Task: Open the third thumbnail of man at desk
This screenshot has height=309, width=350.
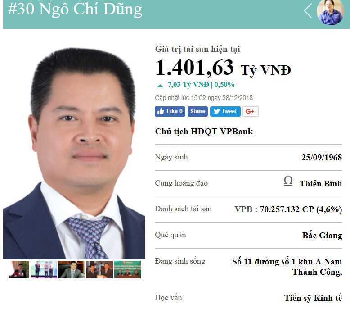Action: (x=72, y=269)
